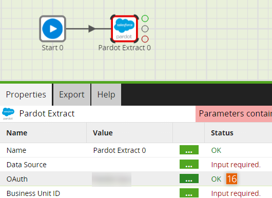
Task: Open the Business Unit ID ellipsis button
Action: tap(189, 193)
